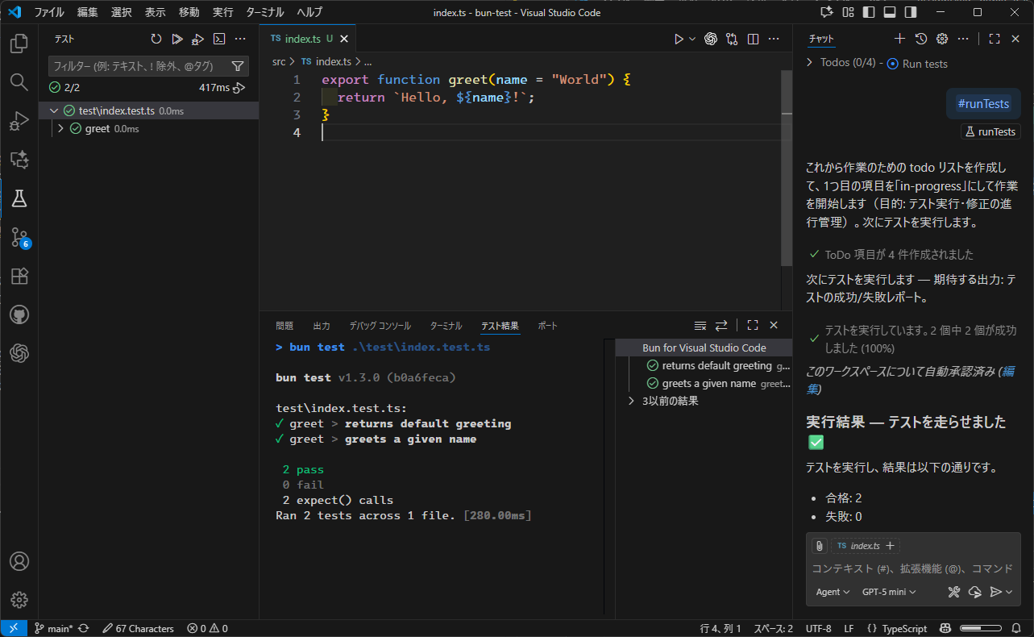Open the GPT-5 mini model dropdown

(x=889, y=592)
